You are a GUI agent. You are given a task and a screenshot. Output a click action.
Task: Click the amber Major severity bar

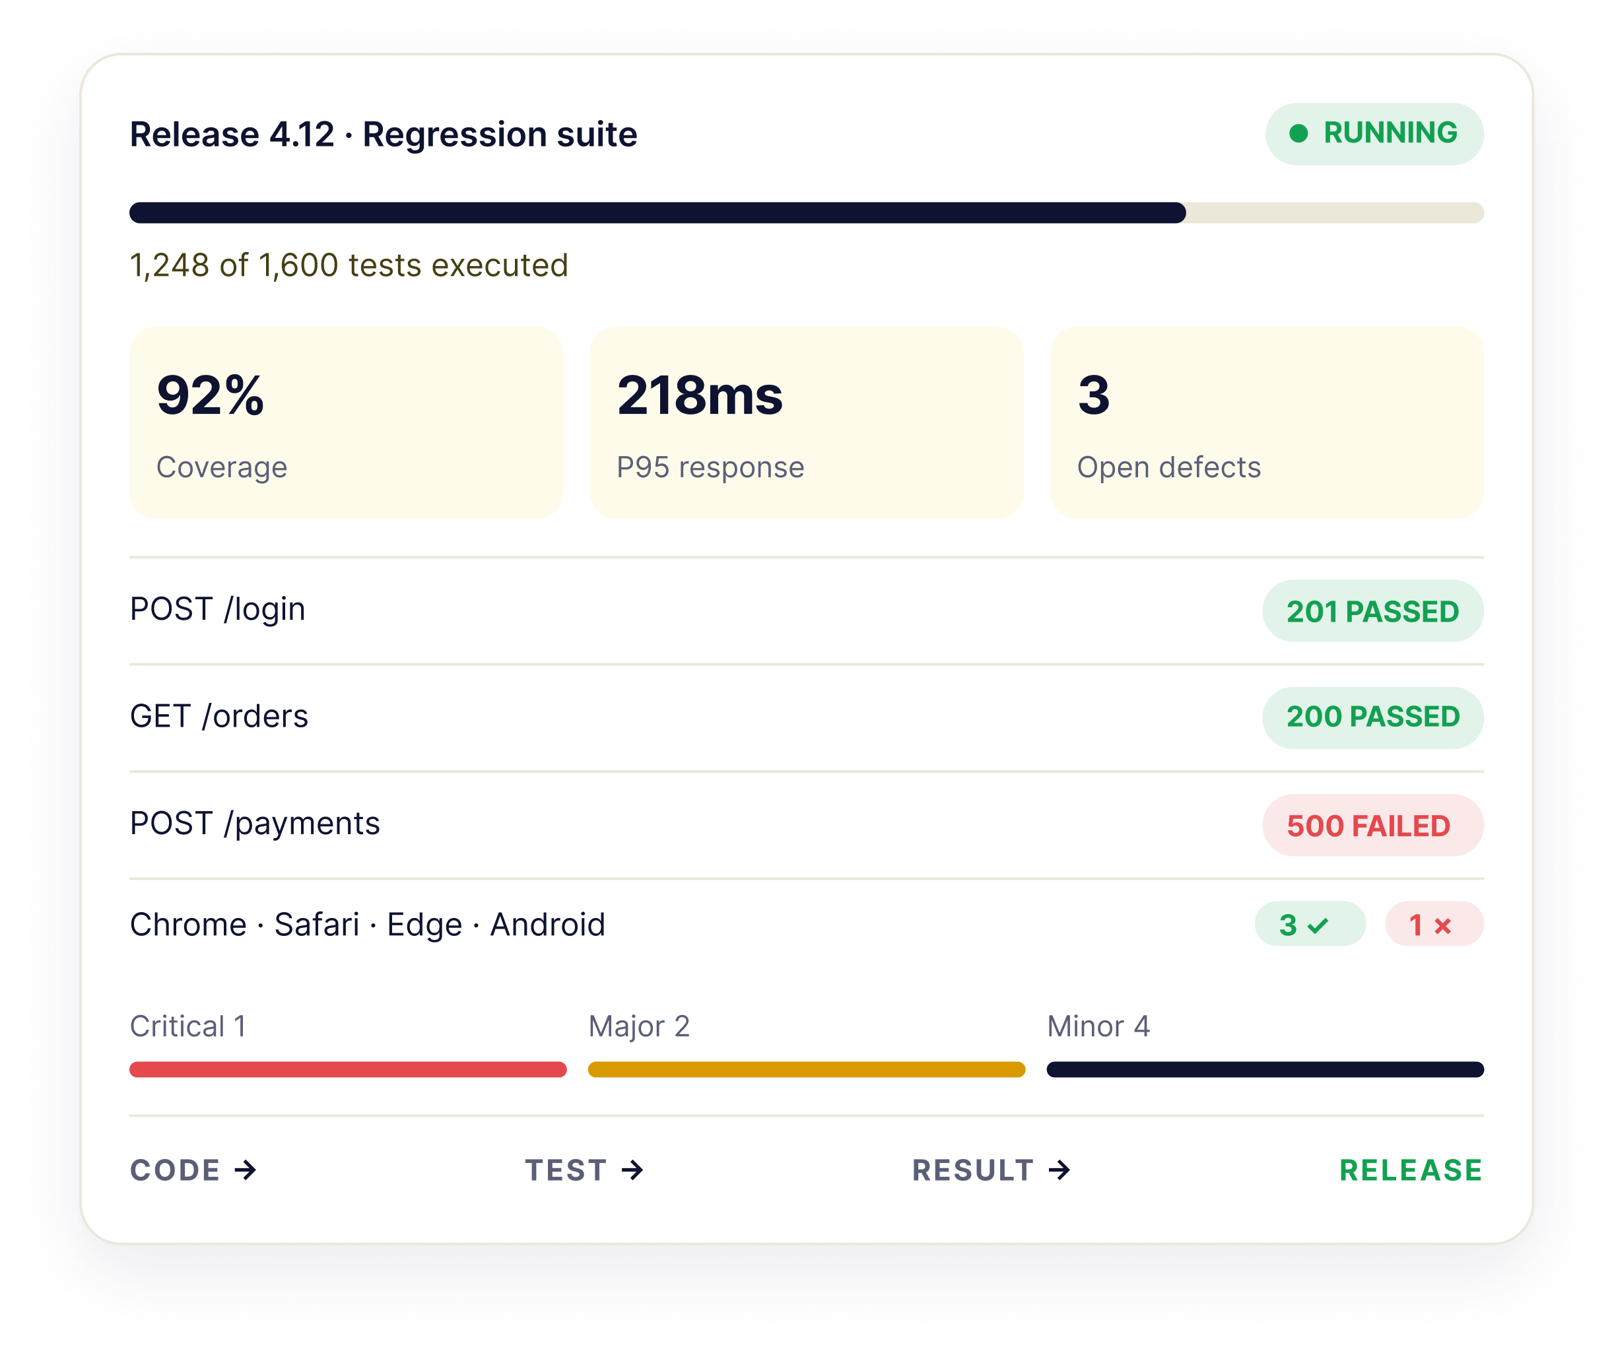tap(806, 1070)
